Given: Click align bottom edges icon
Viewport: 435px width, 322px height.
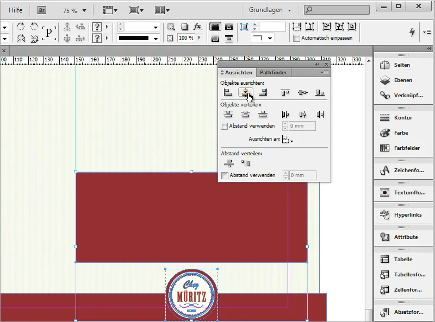Looking at the screenshot, I should tap(320, 92).
